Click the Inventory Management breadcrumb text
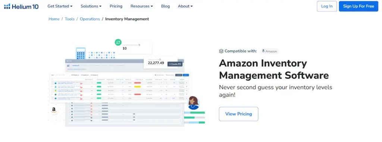This screenshot has width=382, height=142. 127,19
